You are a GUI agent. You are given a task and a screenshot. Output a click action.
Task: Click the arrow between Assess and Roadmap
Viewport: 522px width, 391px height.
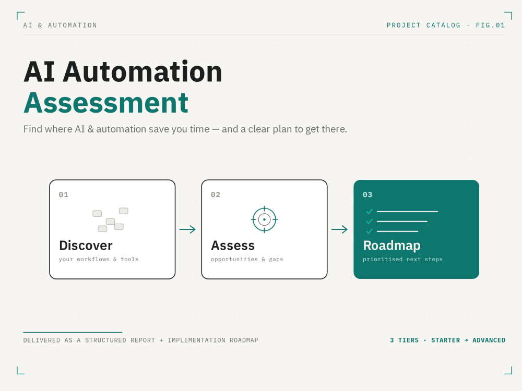[x=340, y=229]
